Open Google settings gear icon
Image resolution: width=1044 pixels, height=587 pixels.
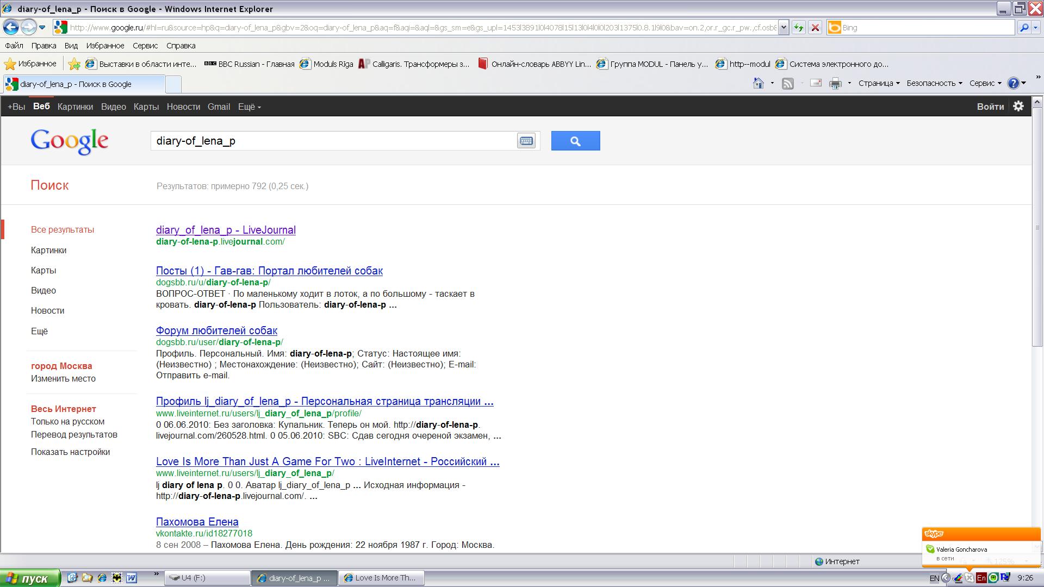click(1018, 107)
